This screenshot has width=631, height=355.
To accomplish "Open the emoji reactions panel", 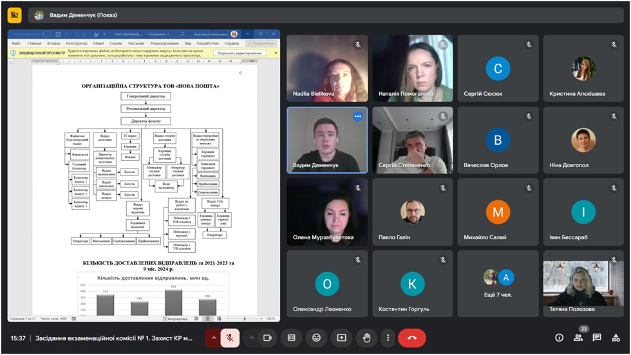I will click(316, 338).
